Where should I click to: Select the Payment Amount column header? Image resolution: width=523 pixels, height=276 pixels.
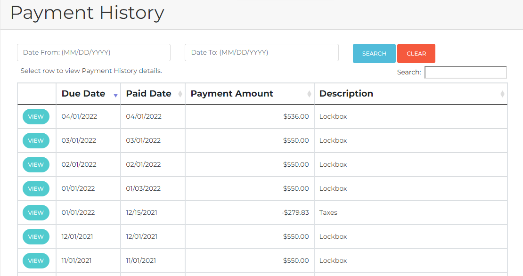pyautogui.click(x=232, y=94)
